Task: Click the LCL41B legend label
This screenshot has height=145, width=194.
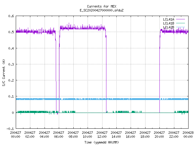Action: [x=169, y=23]
